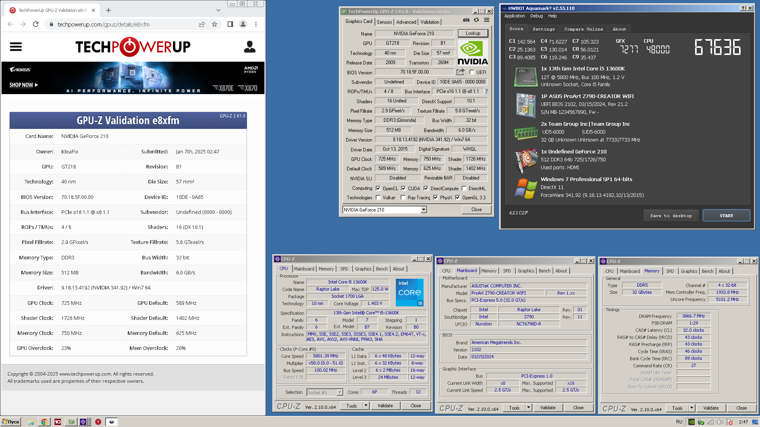The height and width of the screenshot is (427, 760).
Task: Open the Socket #1 dropdown in CPU-Z
Action: point(340,392)
